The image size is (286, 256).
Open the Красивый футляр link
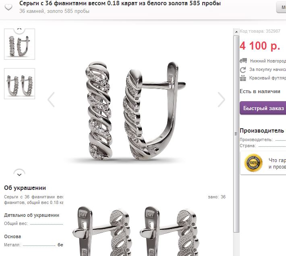pyautogui.click(x=267, y=78)
